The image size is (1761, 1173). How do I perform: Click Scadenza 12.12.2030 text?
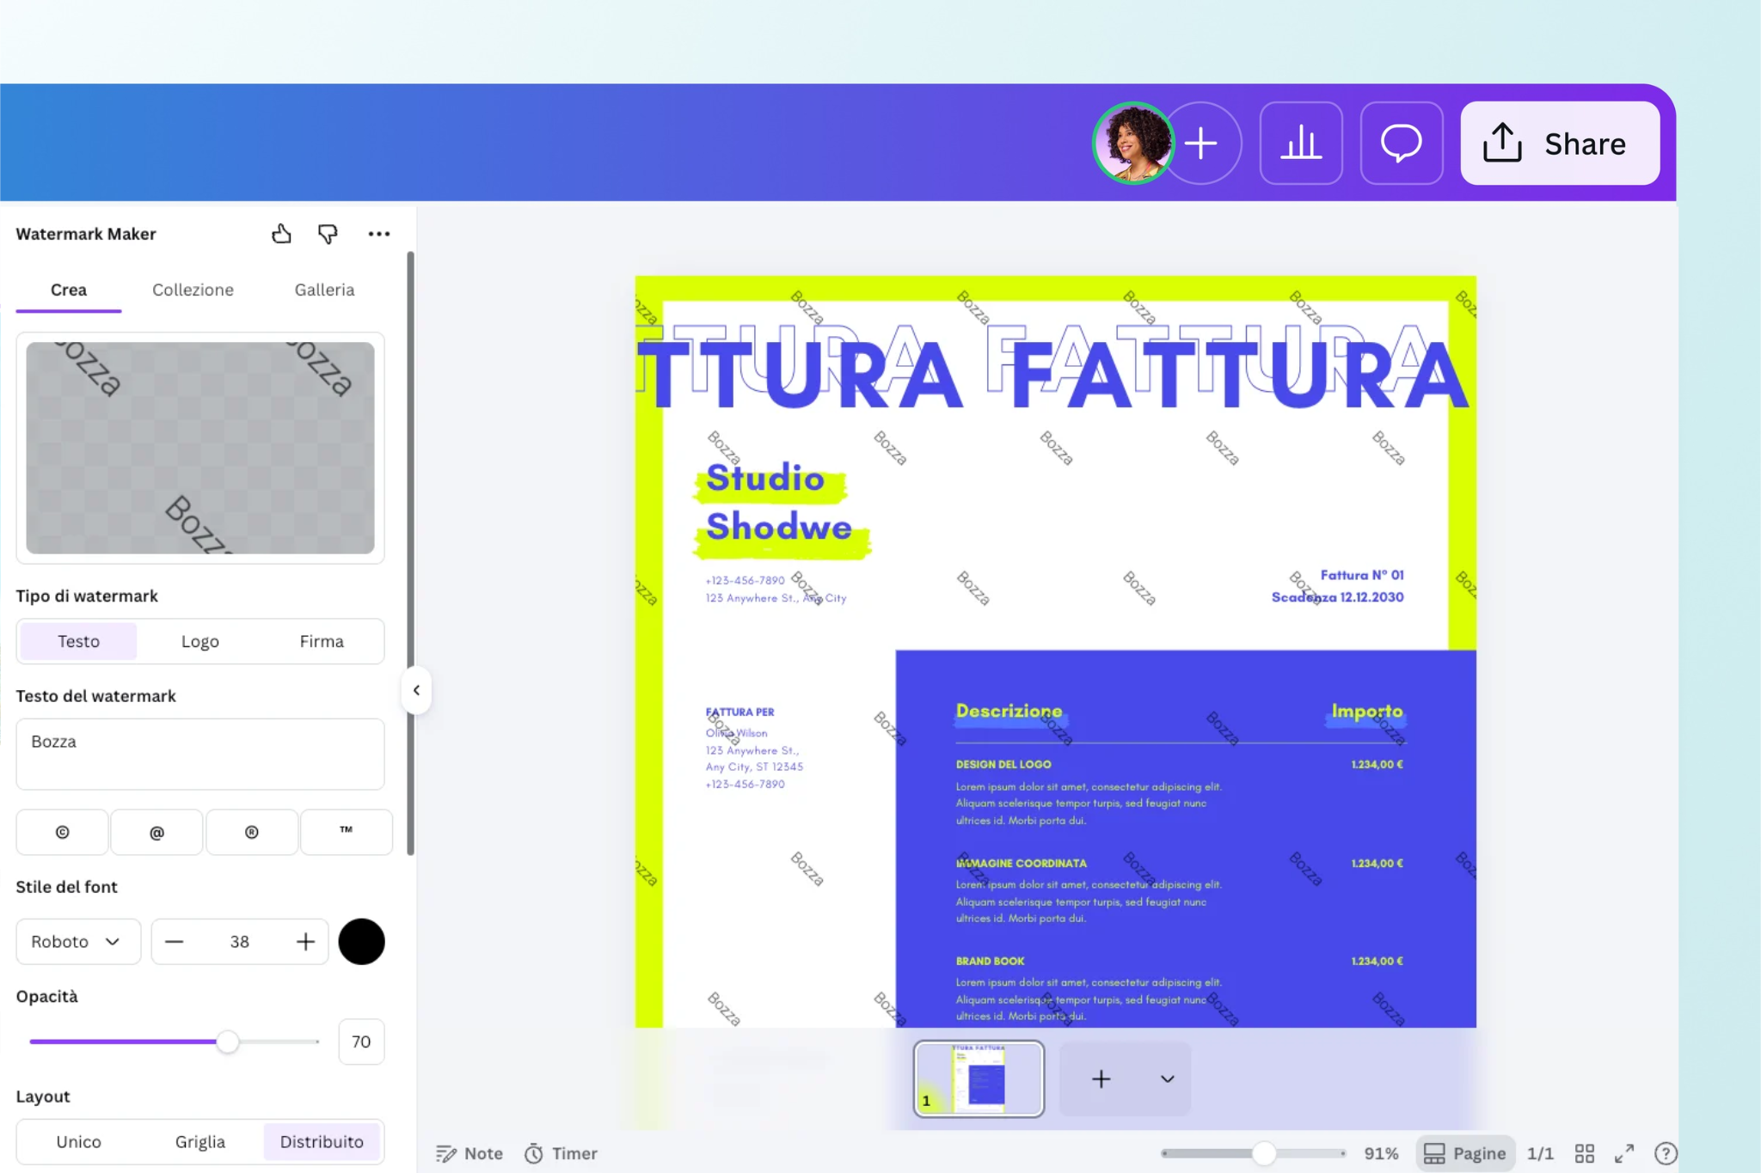(x=1338, y=597)
